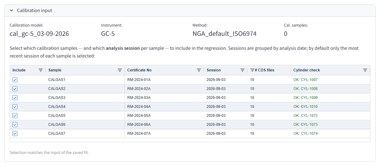Click method value NGA_default_ISO6974
The width and height of the screenshot is (380, 166).
(x=224, y=34)
